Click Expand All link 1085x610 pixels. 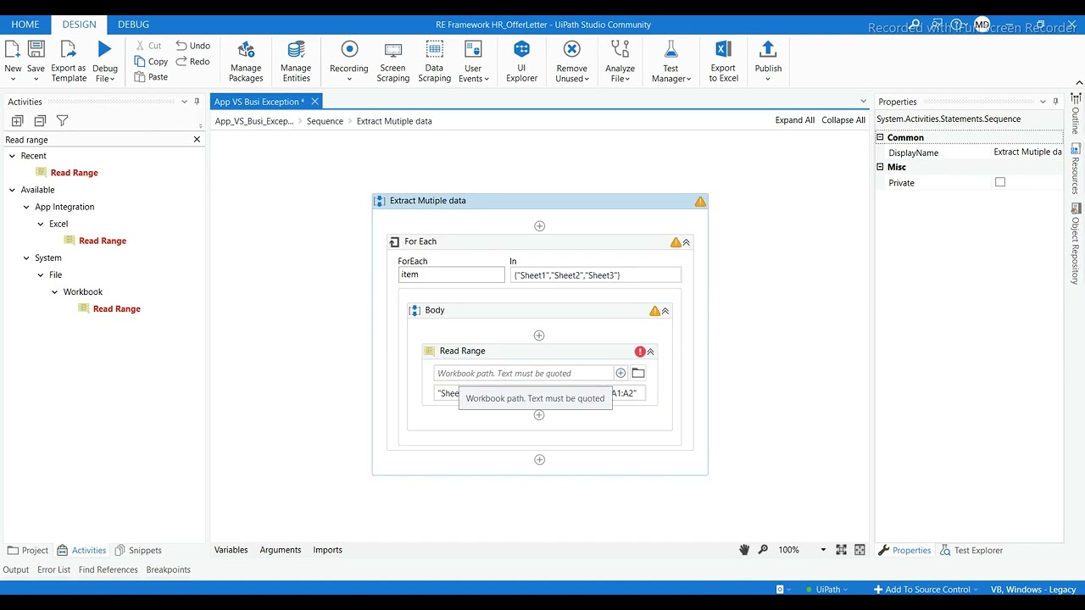[795, 120]
